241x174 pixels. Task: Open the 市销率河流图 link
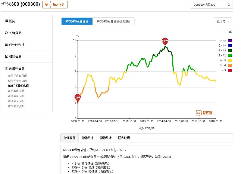(16, 101)
